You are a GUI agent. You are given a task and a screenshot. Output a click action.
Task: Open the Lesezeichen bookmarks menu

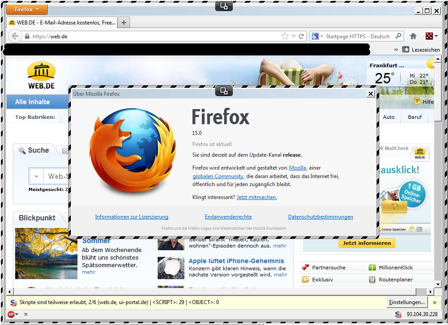point(421,50)
